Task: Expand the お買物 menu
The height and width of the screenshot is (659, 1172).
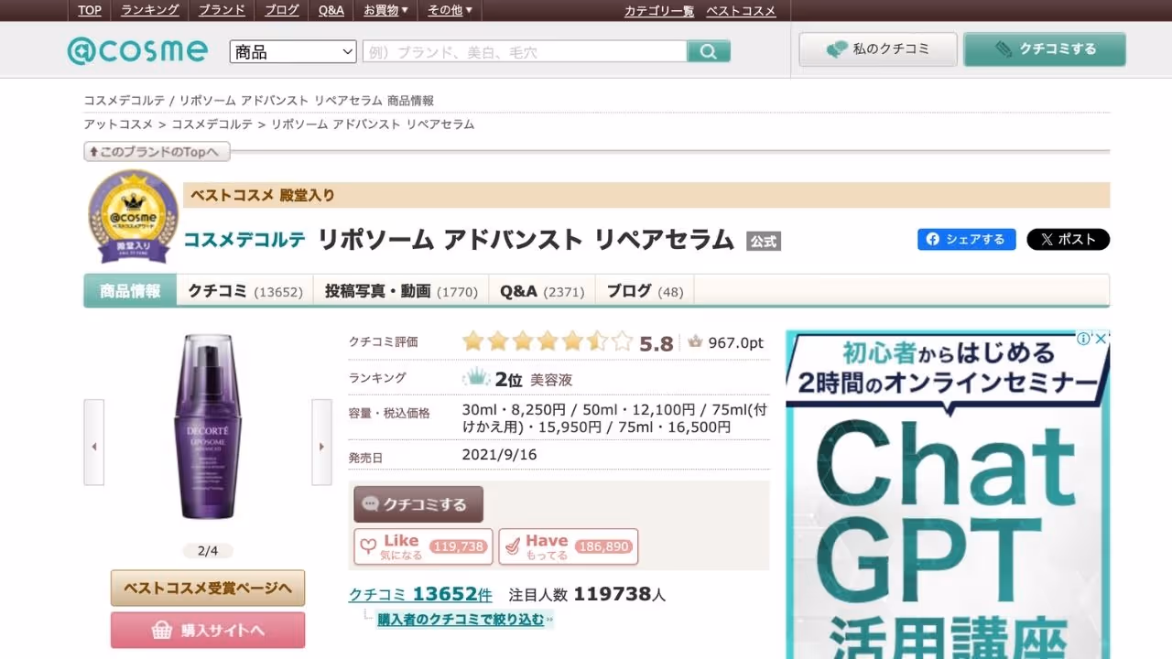Action: 385,10
